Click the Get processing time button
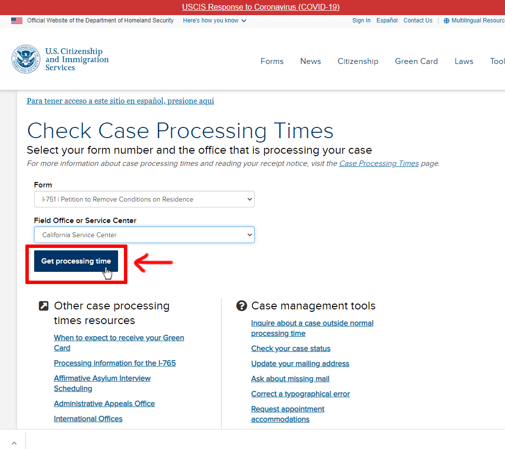 (76, 261)
